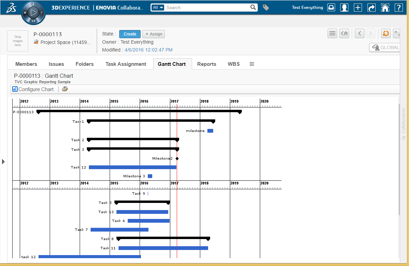Viewport: 409px width, 266px height.
Task: Open the WBS tab
Action: pos(234,64)
